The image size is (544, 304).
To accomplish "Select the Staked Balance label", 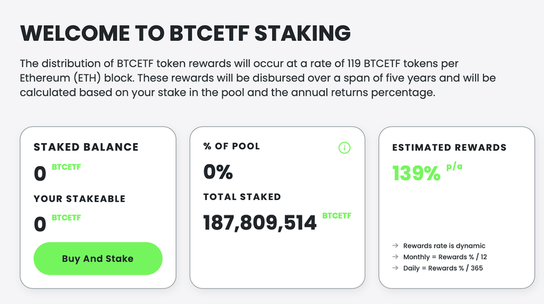I will 86,147.
